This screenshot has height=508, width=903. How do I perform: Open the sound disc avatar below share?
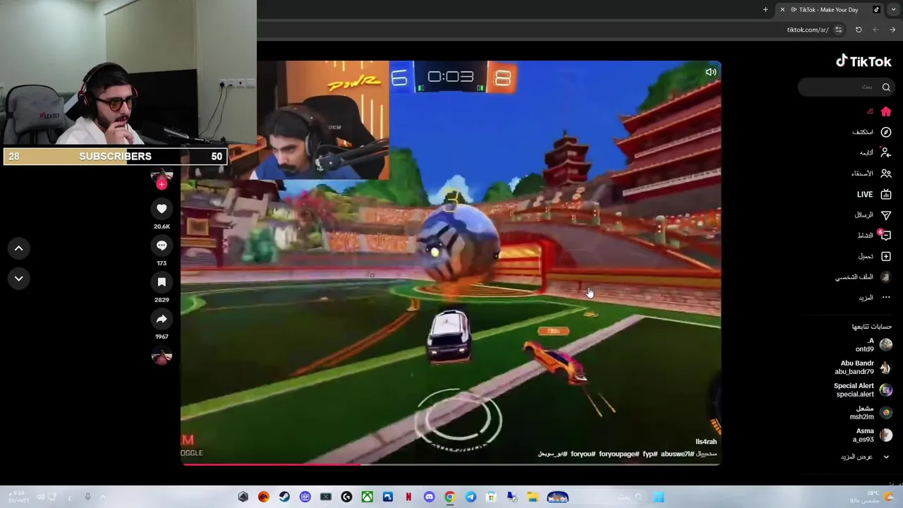pos(162,356)
